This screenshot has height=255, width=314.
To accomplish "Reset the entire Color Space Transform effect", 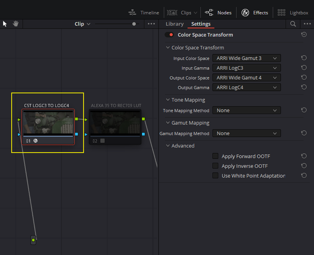I will pos(304,35).
